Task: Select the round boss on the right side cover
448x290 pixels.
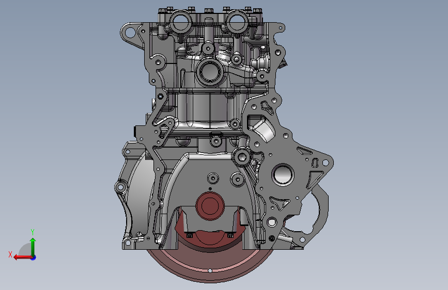Action: coord(283,174)
